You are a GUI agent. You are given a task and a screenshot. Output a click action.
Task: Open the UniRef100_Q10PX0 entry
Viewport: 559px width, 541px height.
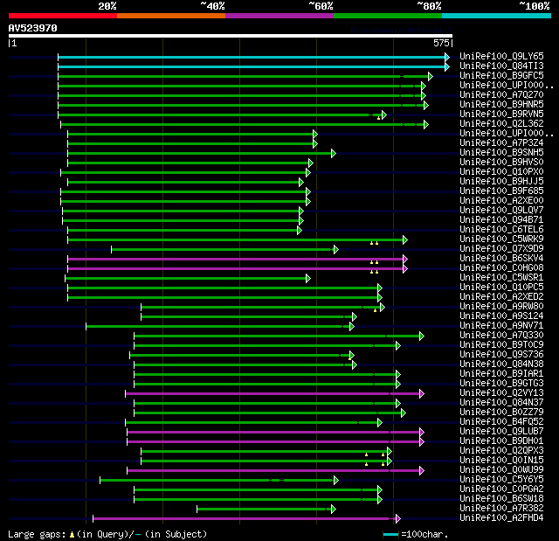click(x=501, y=172)
